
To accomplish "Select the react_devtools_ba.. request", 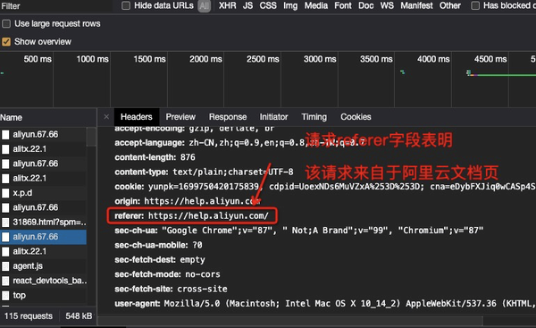I will [44, 281].
